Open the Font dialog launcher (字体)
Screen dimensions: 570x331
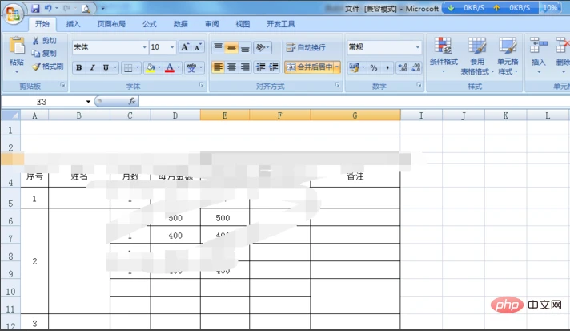202,85
